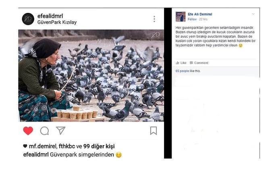
Task: Expand the Facebook post dropdown chevron
Action: pos(253,14)
